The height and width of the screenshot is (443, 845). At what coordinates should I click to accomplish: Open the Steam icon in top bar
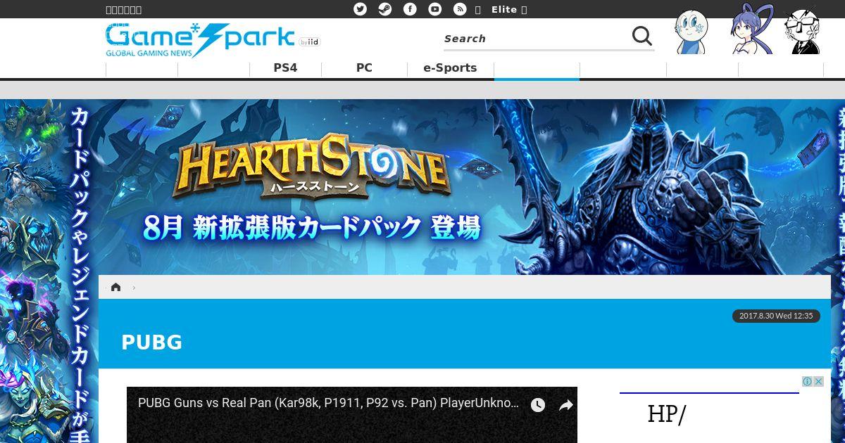(x=385, y=9)
